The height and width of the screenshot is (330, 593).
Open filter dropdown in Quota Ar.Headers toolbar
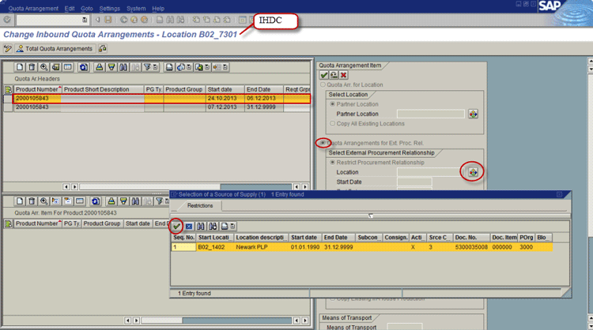coord(155,67)
